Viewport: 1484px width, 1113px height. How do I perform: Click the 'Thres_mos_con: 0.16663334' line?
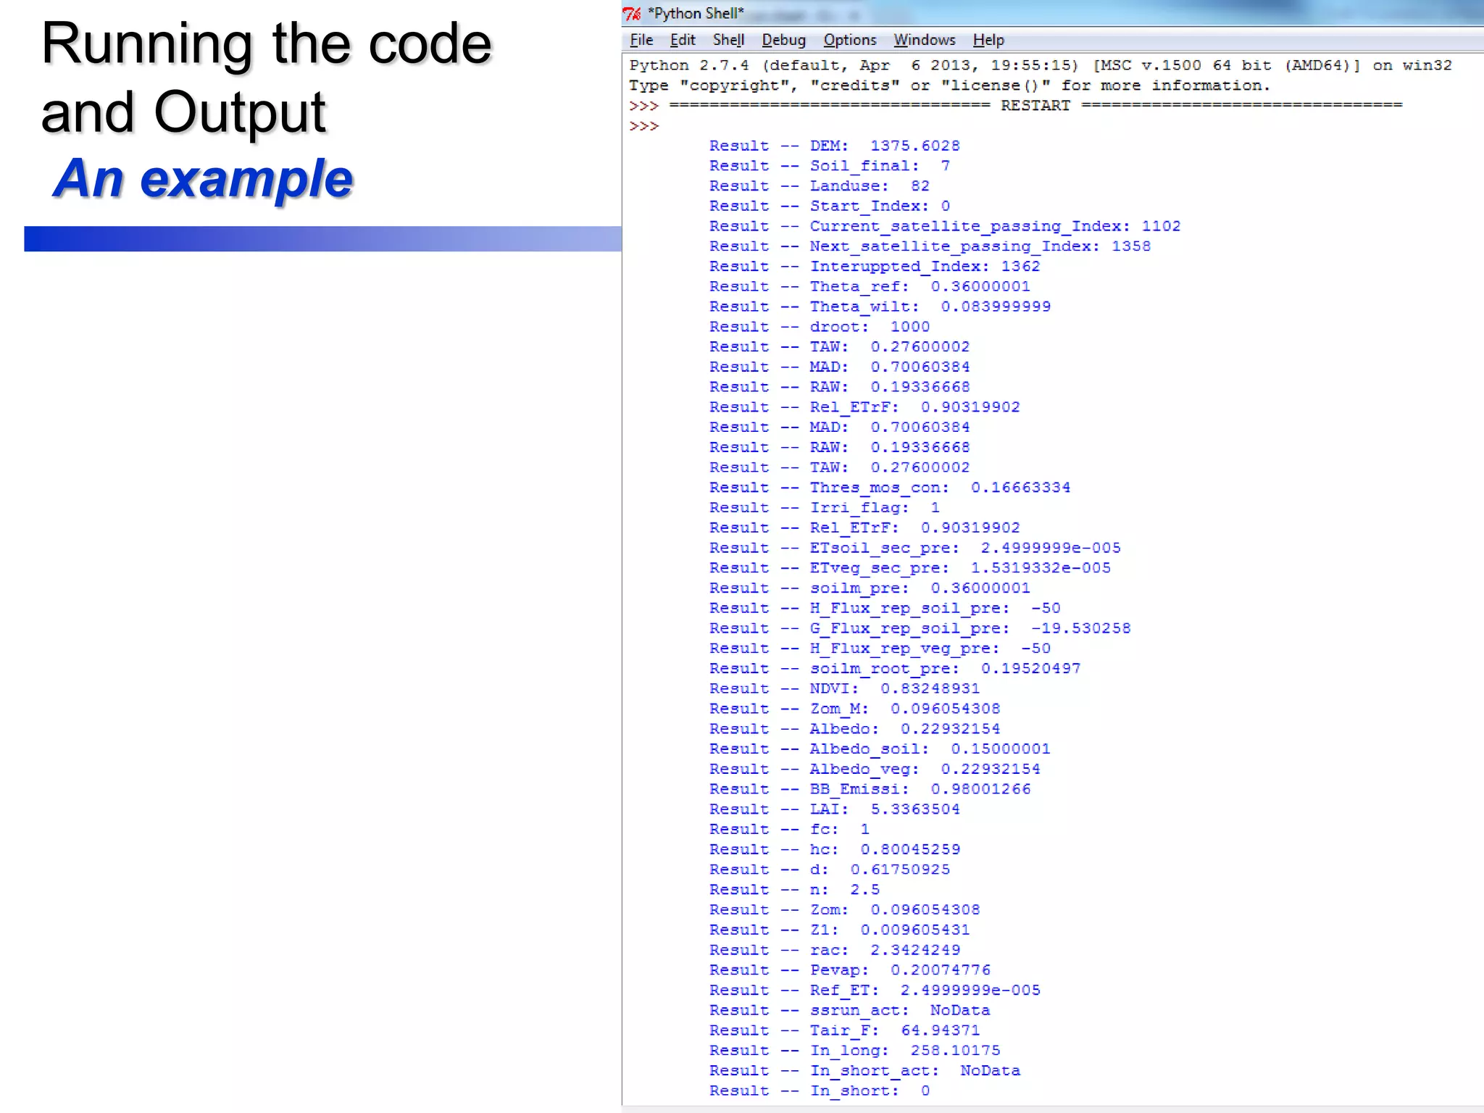pos(890,488)
